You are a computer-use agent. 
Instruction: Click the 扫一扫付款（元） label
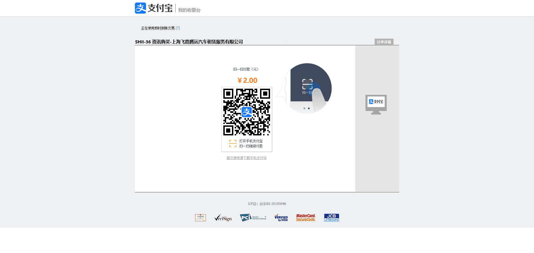246,69
